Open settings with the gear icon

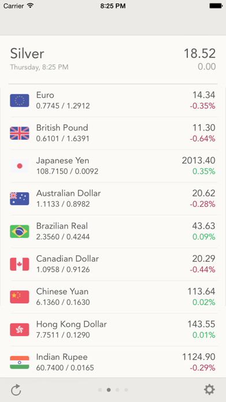point(209,390)
